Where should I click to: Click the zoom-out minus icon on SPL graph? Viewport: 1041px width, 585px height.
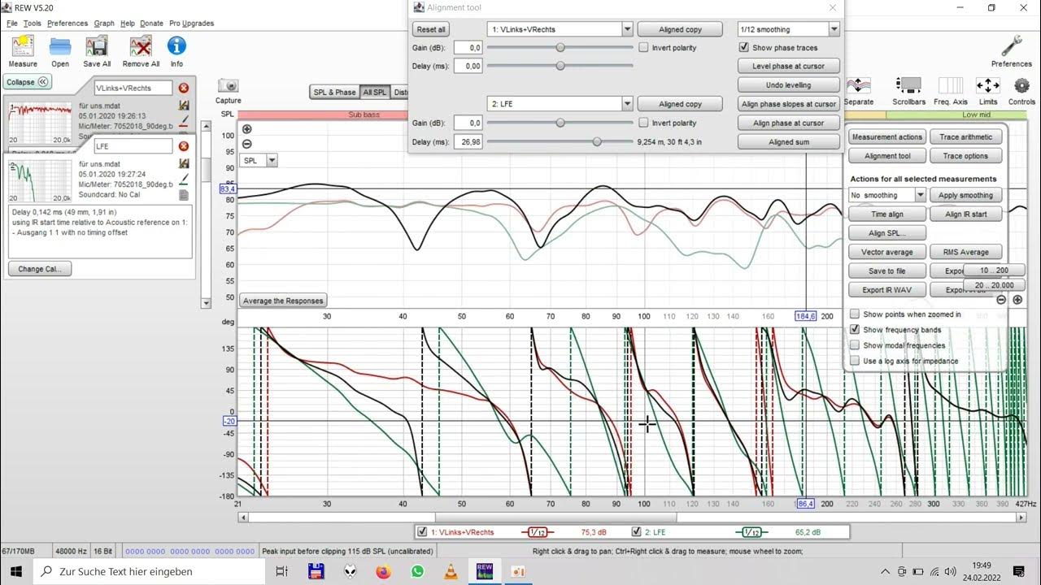click(246, 144)
